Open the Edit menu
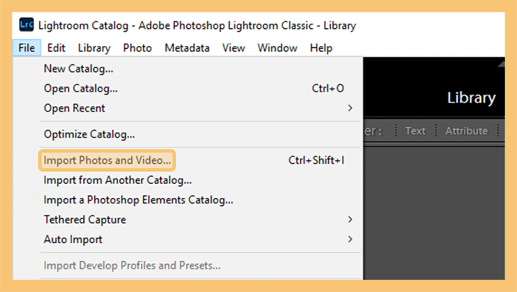 pos(57,48)
